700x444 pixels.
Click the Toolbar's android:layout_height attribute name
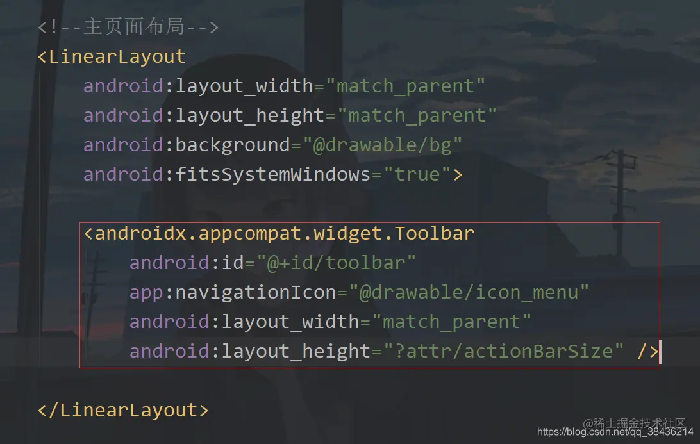(250, 351)
